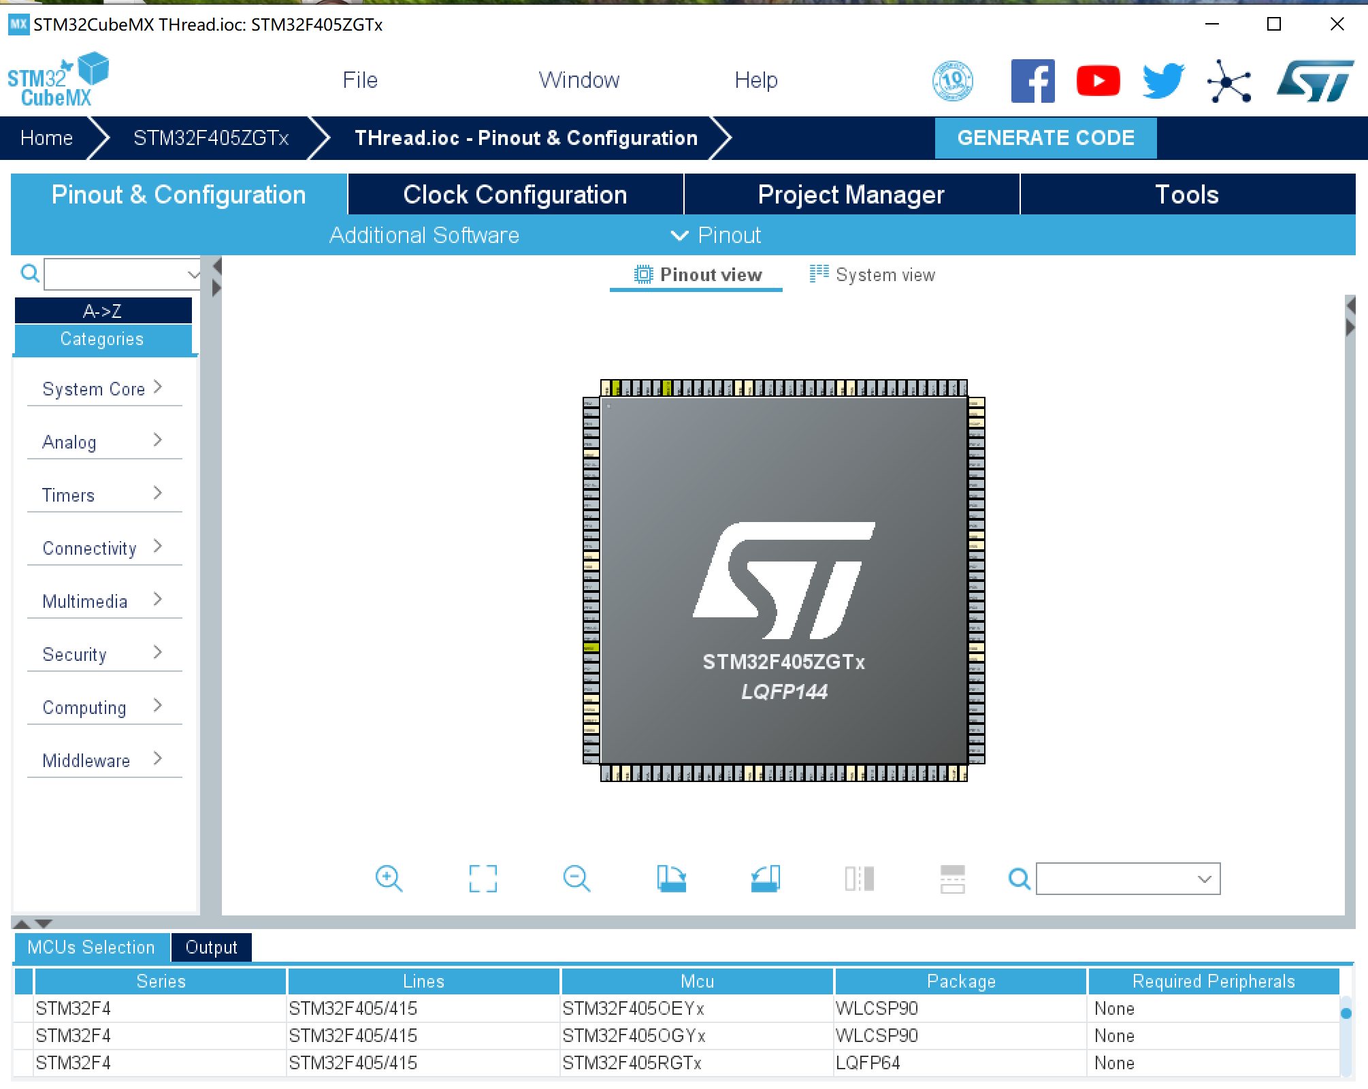The height and width of the screenshot is (1089, 1368).
Task: Switch to System view
Action: [872, 275]
